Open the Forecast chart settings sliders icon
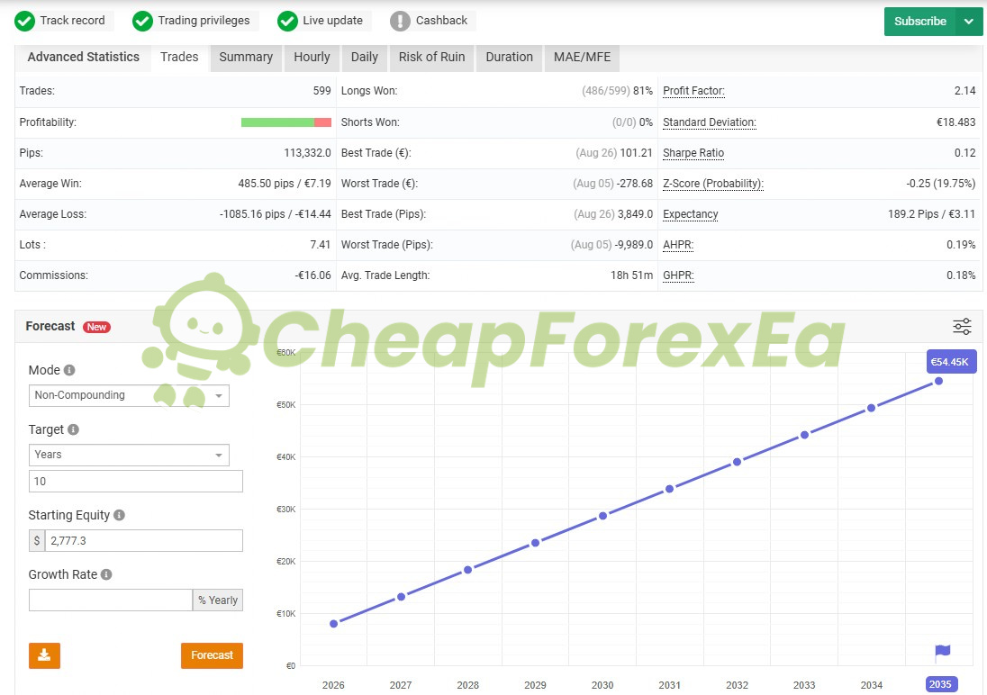 click(962, 326)
